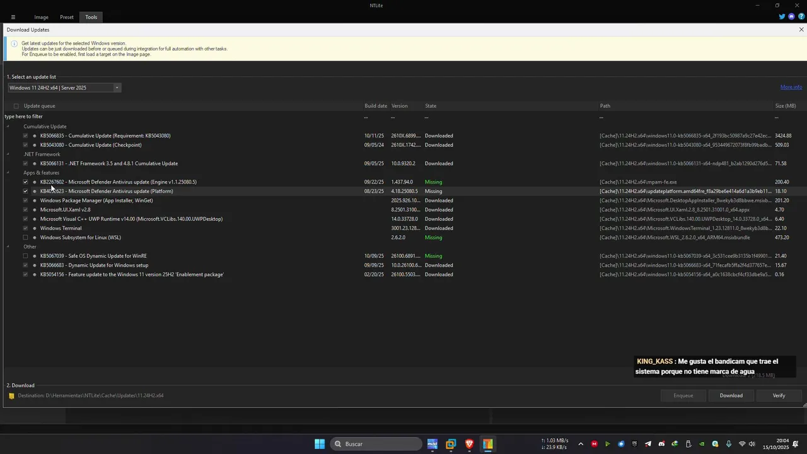Screen dimensions: 807x454
Task: Collapse the Cumulative Update group
Action: tap(8, 127)
